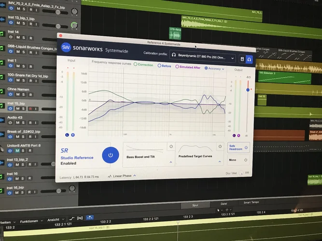
Task: Toggle Flex icon in editor toolbar
Action: click(x=80, y=218)
